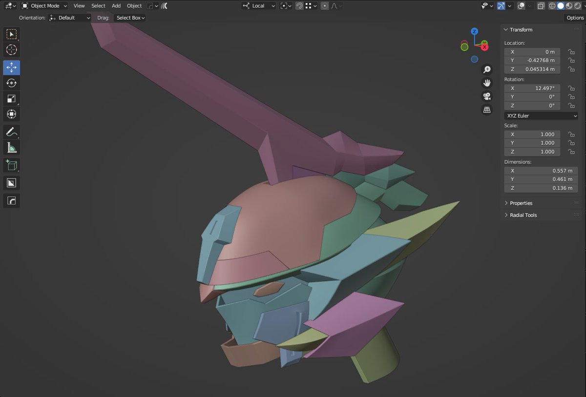Toggle lock for Scale X

(x=570, y=134)
